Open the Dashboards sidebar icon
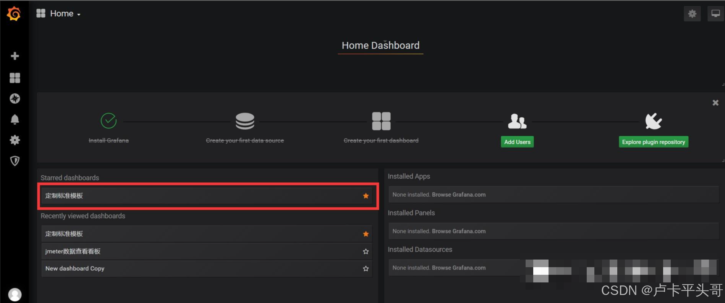Image resolution: width=725 pixels, height=303 pixels. 15,78
